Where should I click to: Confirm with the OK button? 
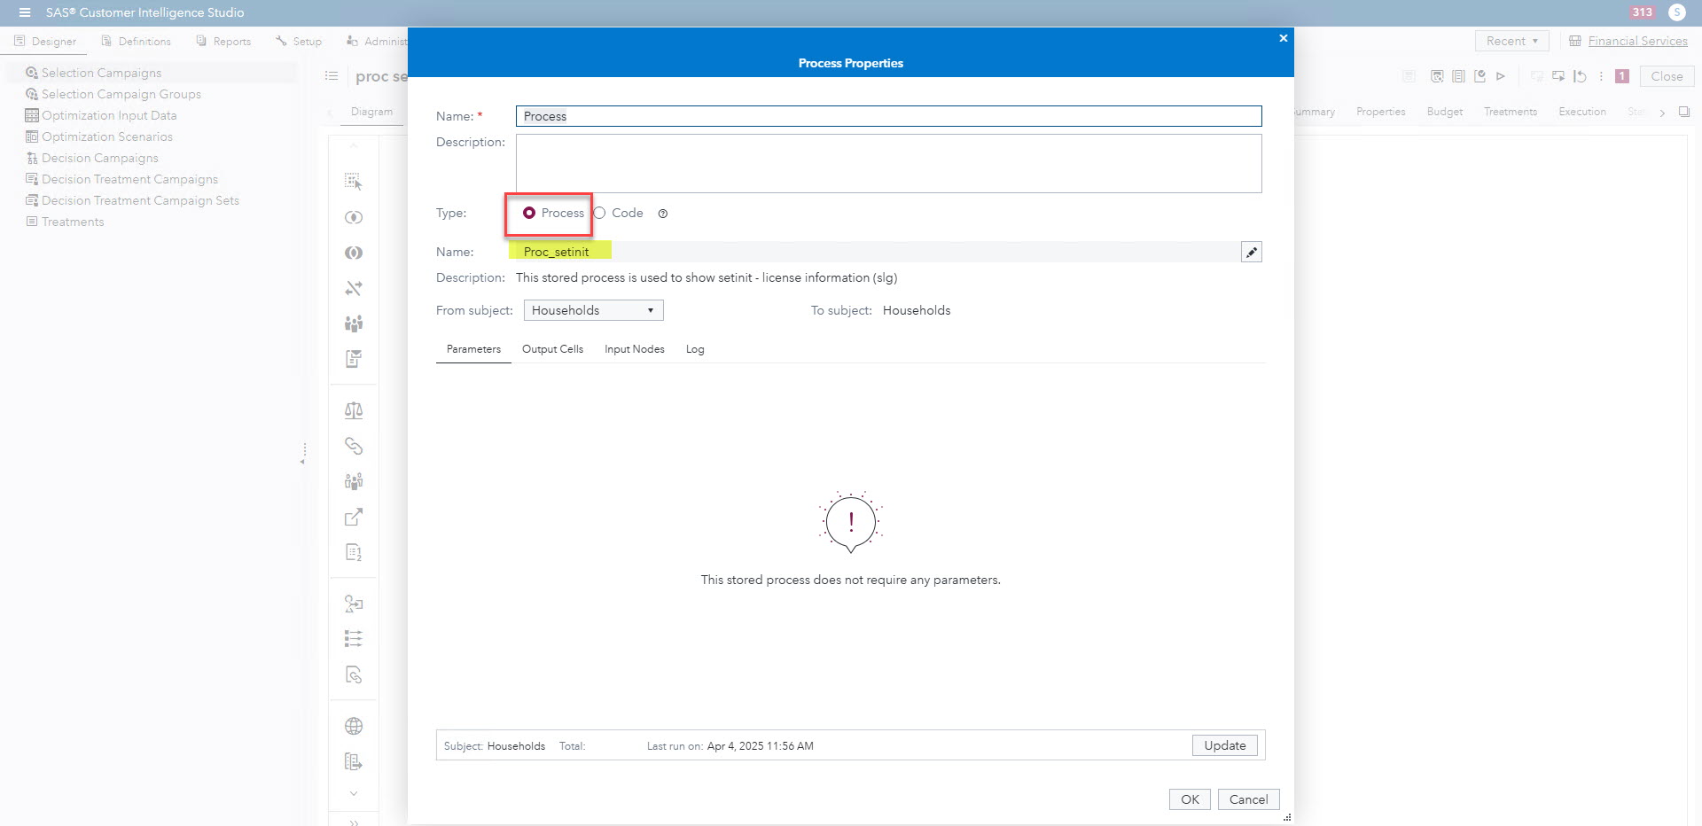(1190, 799)
